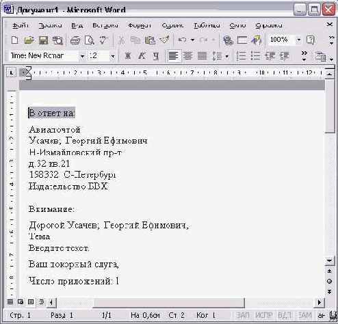Switch to Print Layout view icon
338x324 pixels.
[31, 302]
